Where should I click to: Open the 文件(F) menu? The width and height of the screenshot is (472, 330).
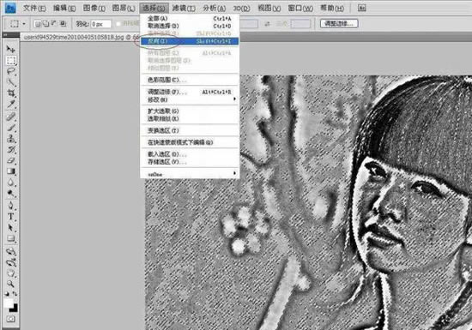click(x=34, y=8)
